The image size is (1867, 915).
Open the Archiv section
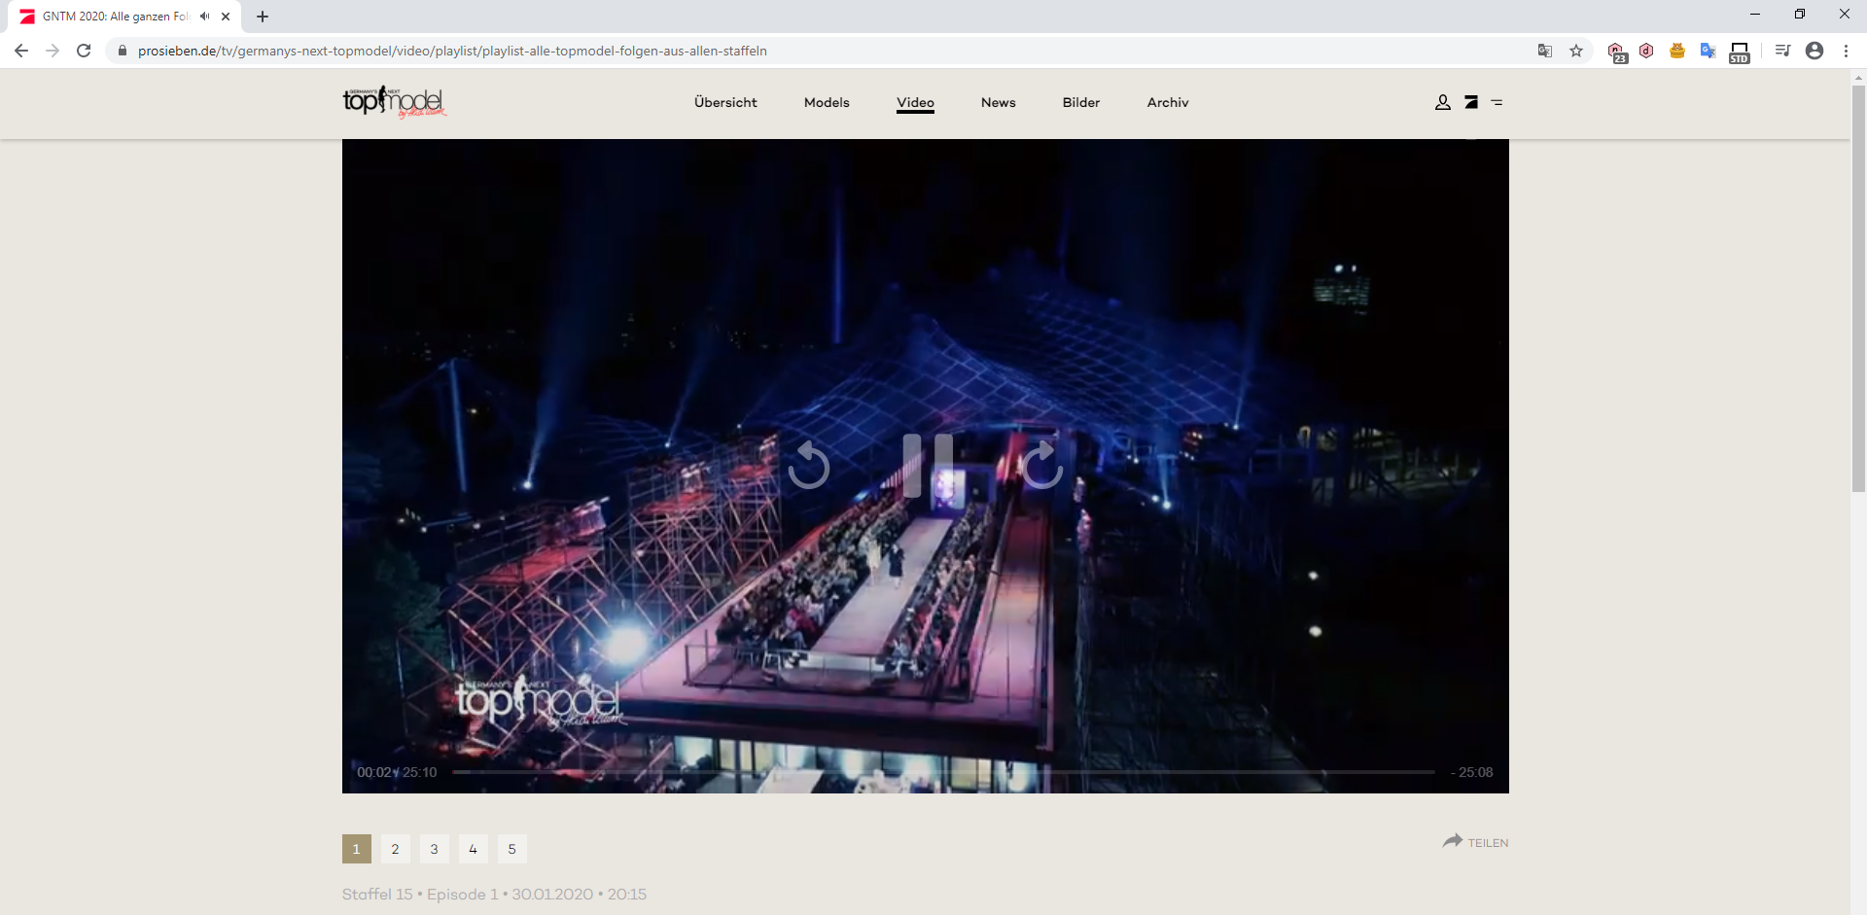1168,102
